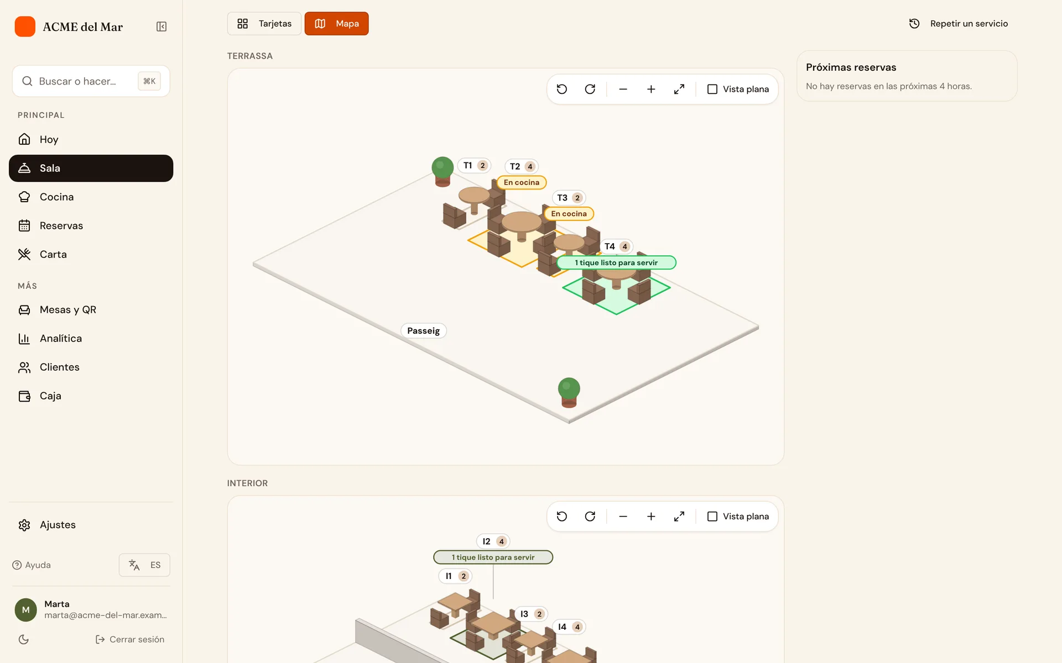Expand Interior map to fullscreen
The image size is (1062, 663).
(679, 516)
